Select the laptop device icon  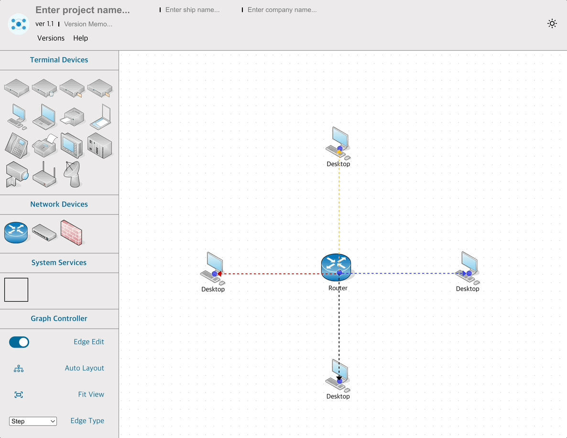pyautogui.click(x=44, y=117)
